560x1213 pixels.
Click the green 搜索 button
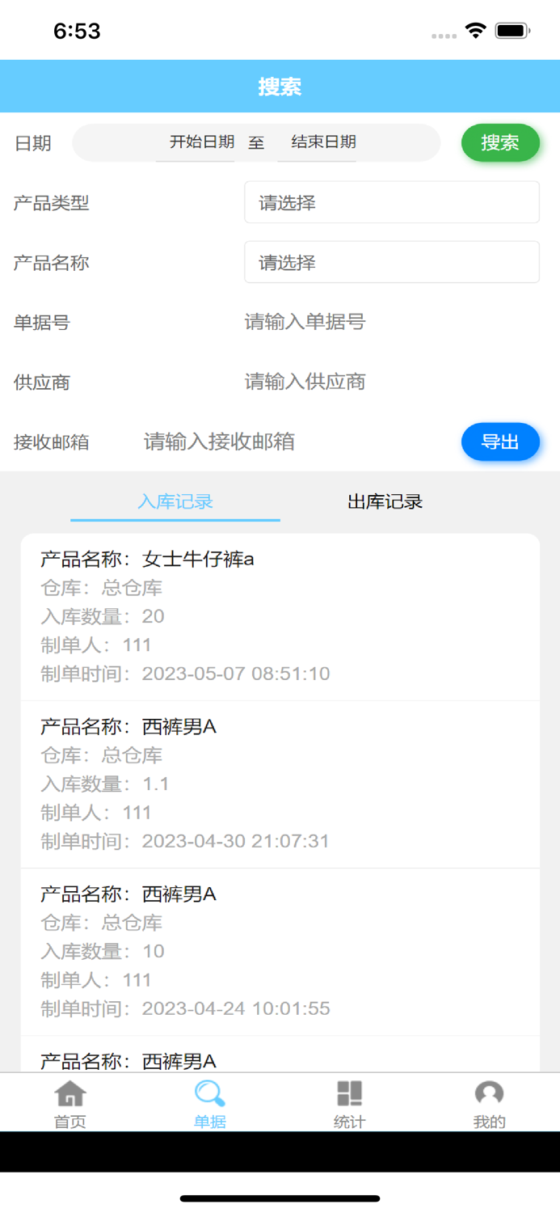pos(500,143)
